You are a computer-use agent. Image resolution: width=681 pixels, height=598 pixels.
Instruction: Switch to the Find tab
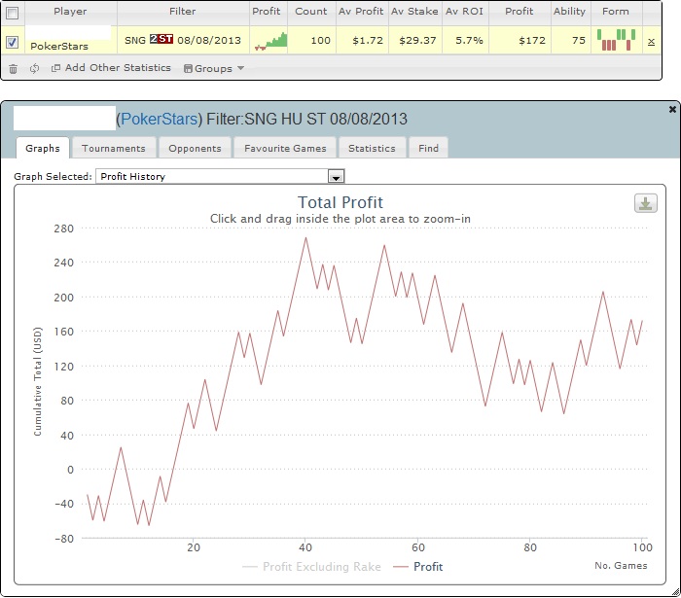point(429,148)
